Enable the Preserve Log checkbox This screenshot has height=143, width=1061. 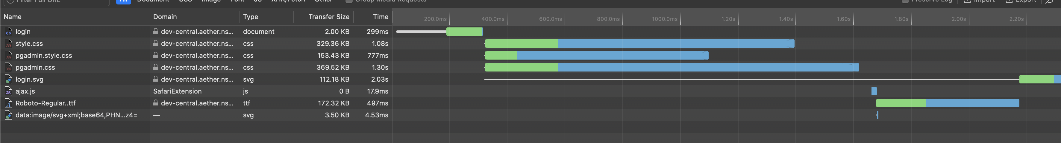point(905,1)
